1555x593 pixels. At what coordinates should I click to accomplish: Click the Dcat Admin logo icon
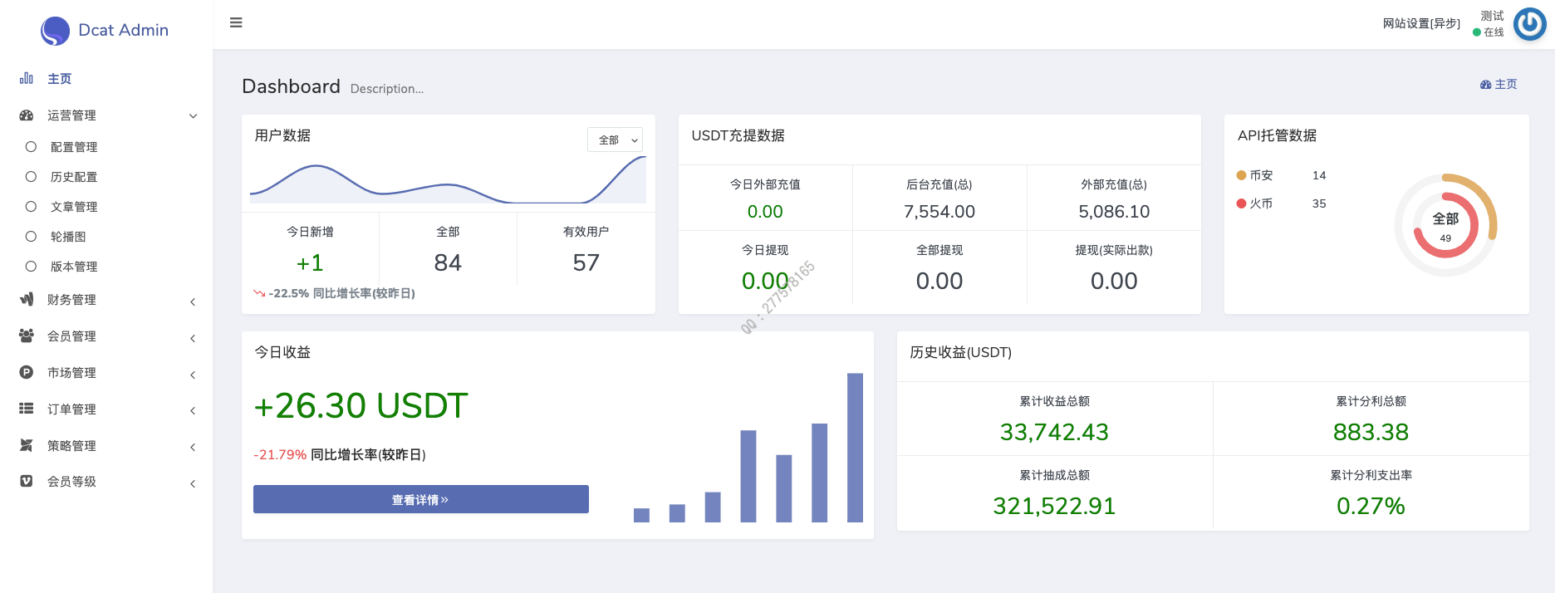[x=55, y=31]
